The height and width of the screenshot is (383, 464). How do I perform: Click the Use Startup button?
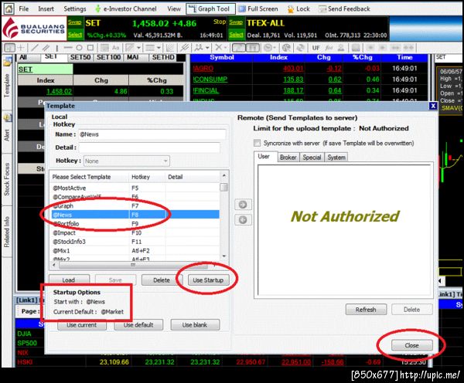pos(208,280)
